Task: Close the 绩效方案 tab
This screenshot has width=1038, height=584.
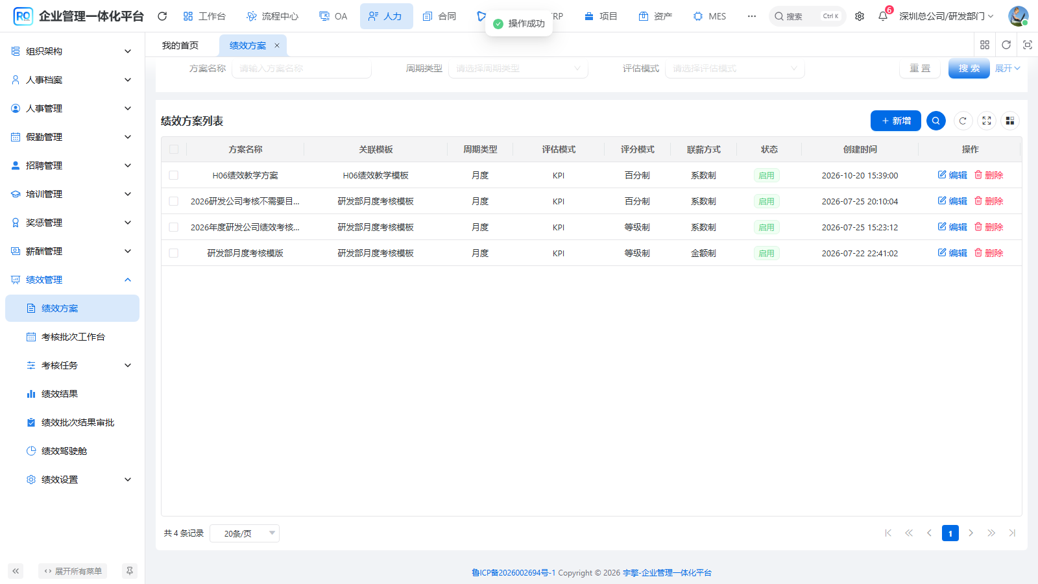Action: tap(277, 45)
